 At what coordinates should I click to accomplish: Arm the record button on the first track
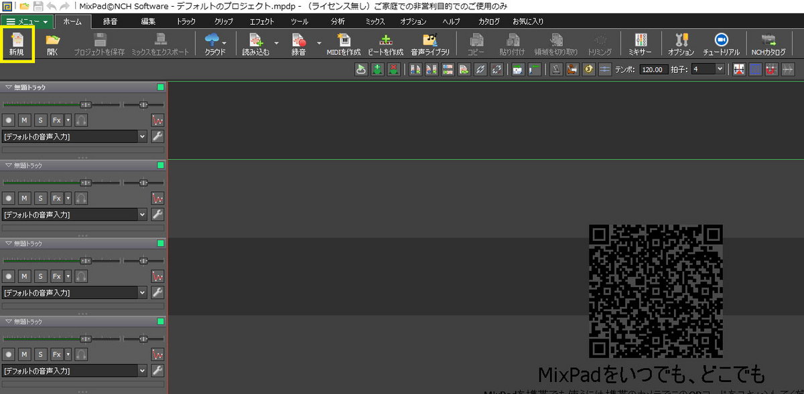coord(9,120)
